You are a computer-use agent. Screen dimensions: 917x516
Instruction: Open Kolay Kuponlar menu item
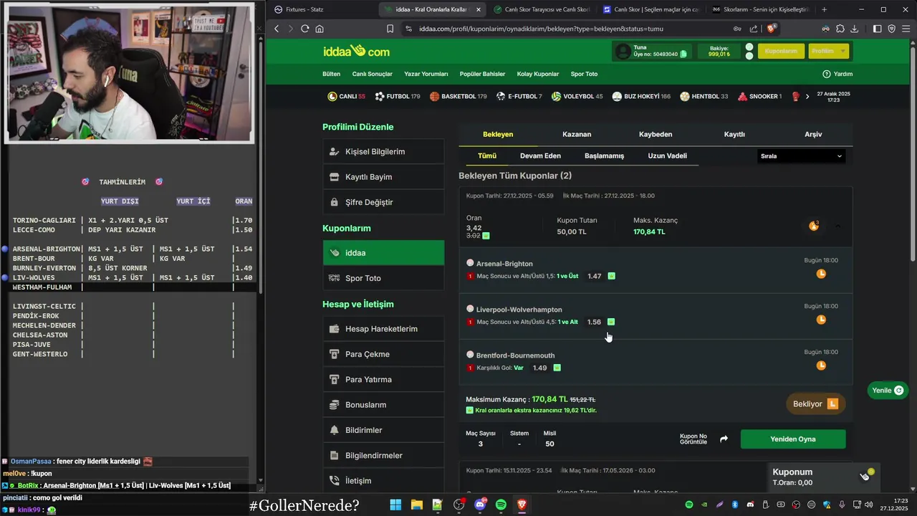coord(538,74)
